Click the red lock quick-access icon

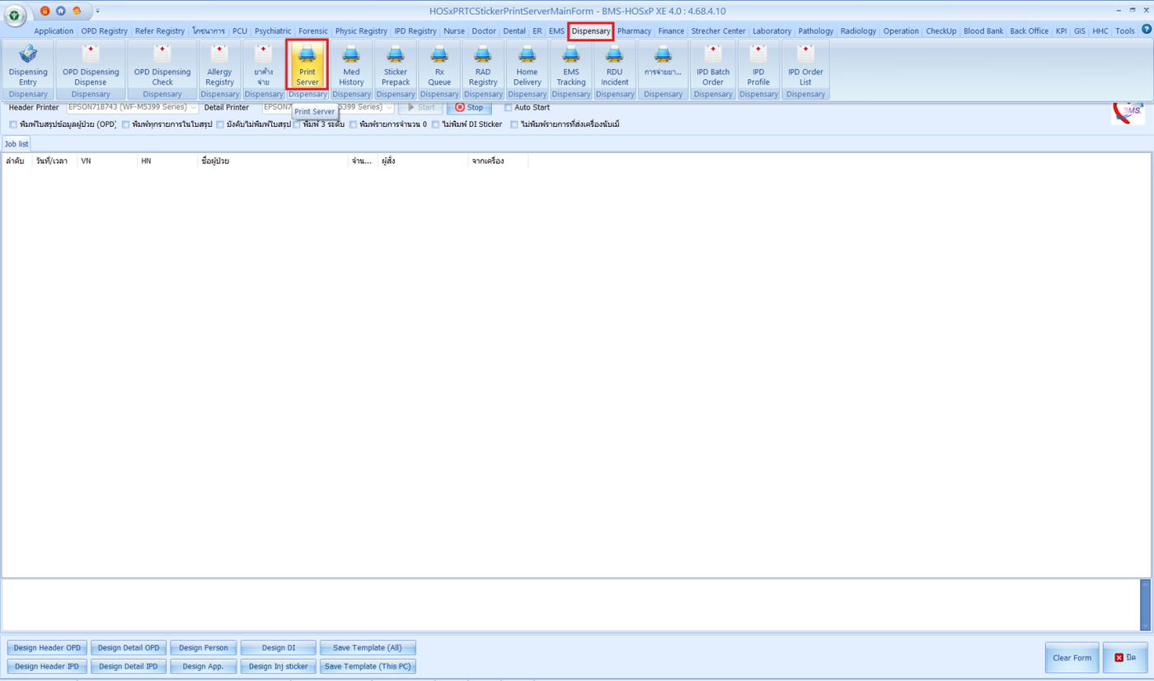pos(45,11)
